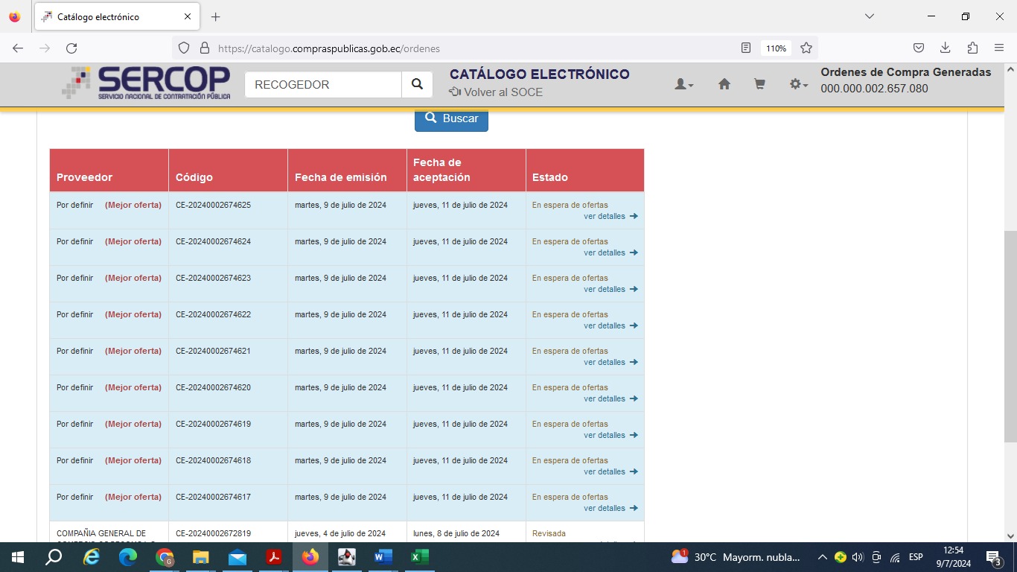Click the magnifier search icon beside RECOGEDOR

pos(417,85)
